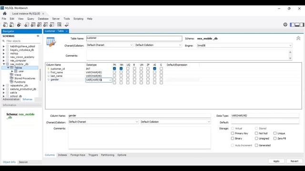305x171 pixels.
Task: Check the Unsigned option
Action: [x=256, y=138]
